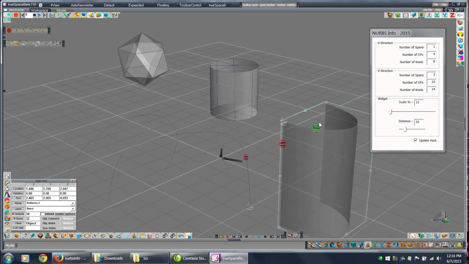Click the blue play arrow in top toolbar
The width and height of the screenshot is (469, 264).
(x=39, y=15)
